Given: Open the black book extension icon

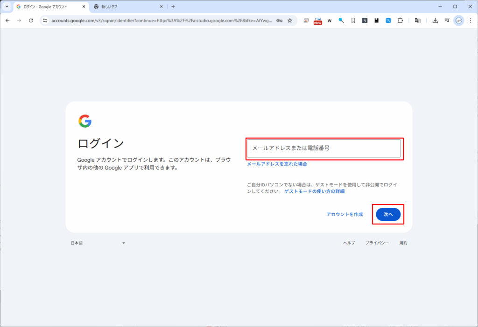Looking at the screenshot, I should 377,20.
